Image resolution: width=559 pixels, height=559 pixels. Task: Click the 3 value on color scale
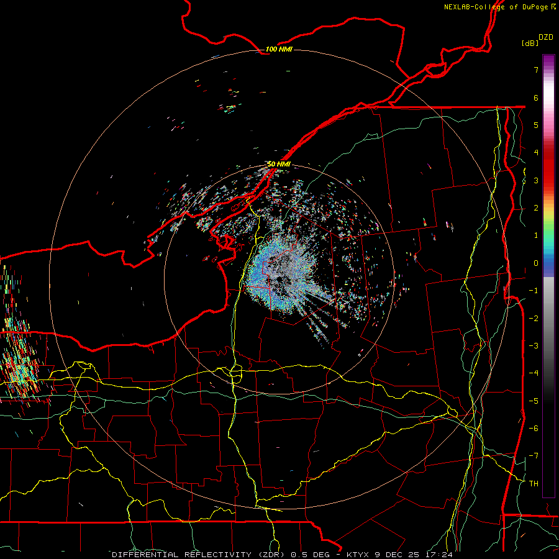(536, 180)
